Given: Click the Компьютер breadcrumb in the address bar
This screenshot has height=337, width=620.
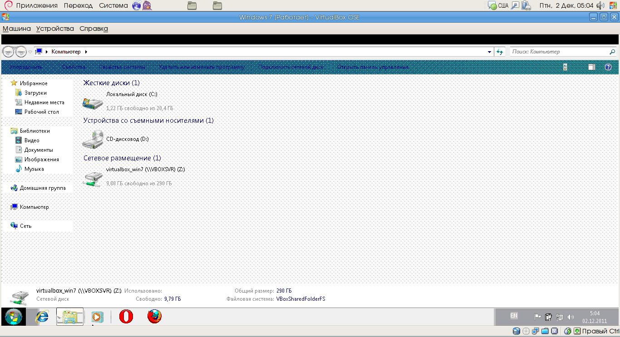Looking at the screenshot, I should pyautogui.click(x=66, y=52).
